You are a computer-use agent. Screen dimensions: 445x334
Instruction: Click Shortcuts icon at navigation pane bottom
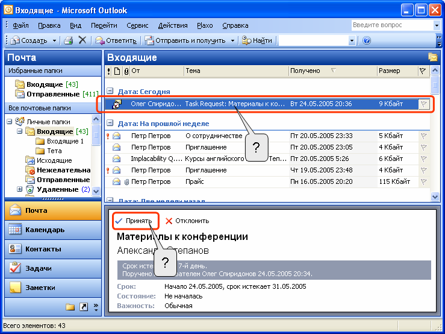[84, 307]
